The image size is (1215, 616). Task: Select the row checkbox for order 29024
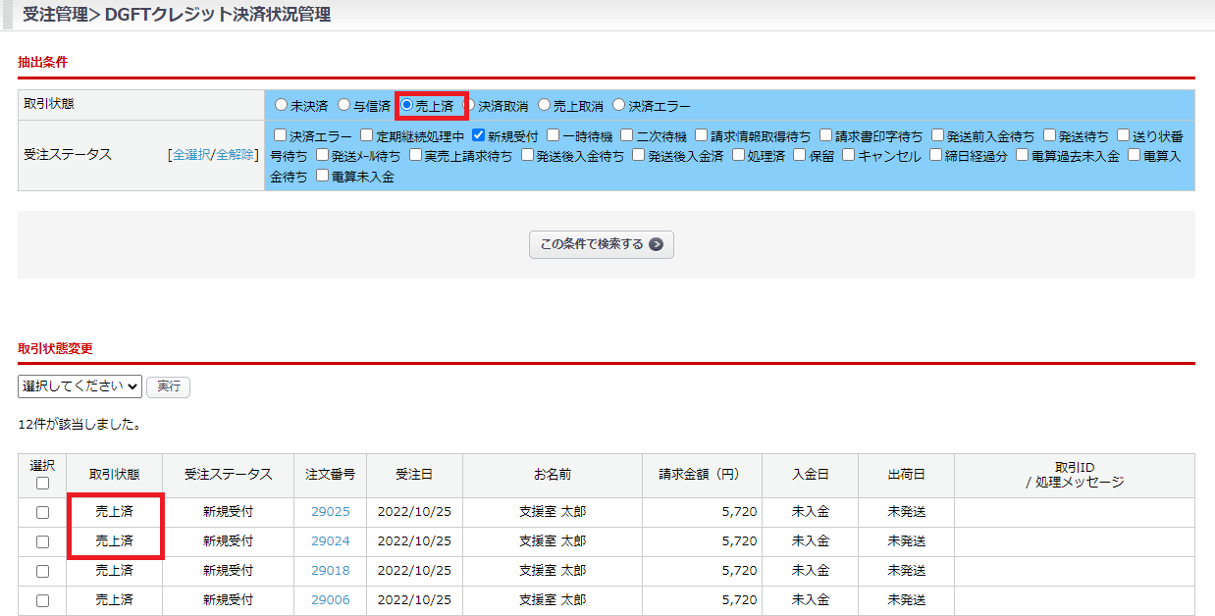tap(42, 541)
